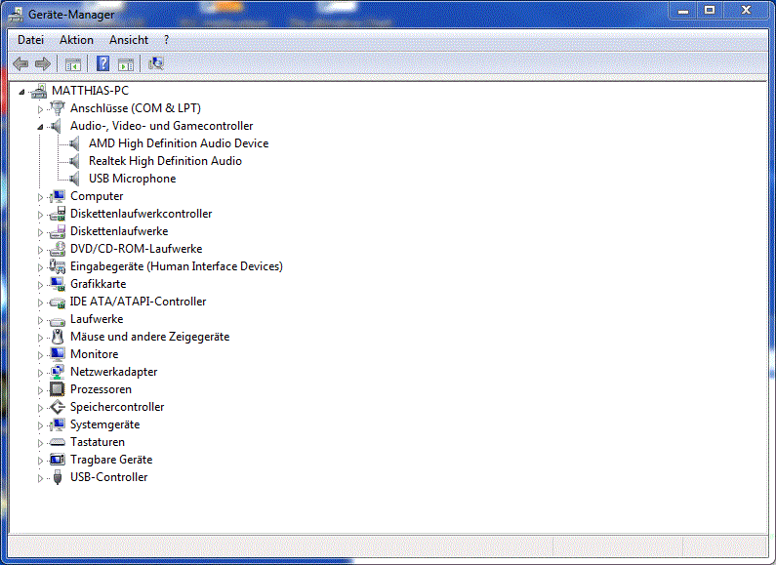Click the DVD/CD-ROM-Laufwerke disc icon
The image size is (776, 565).
58,249
